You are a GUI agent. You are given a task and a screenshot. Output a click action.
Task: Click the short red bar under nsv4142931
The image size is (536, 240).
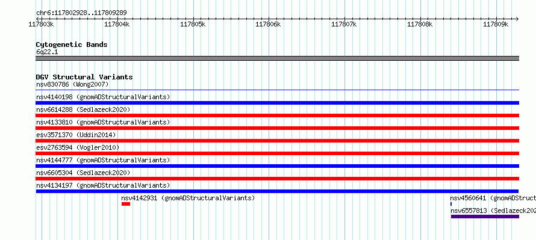coord(126,204)
